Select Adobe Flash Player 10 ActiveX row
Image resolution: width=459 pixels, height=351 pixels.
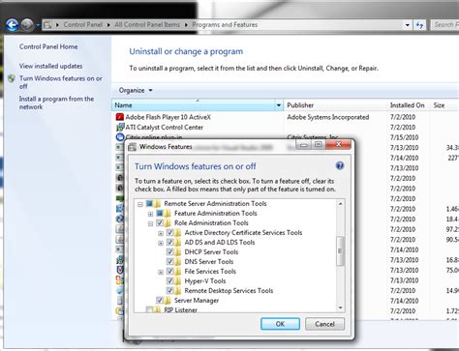(x=285, y=117)
